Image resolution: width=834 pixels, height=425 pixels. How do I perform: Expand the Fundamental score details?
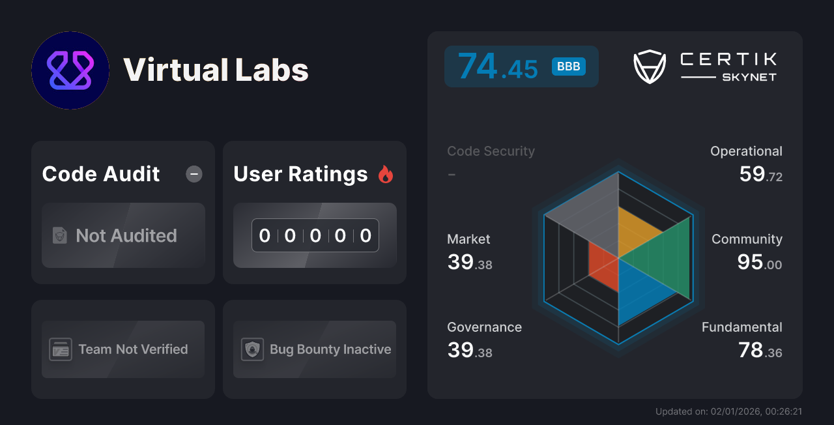tap(741, 339)
